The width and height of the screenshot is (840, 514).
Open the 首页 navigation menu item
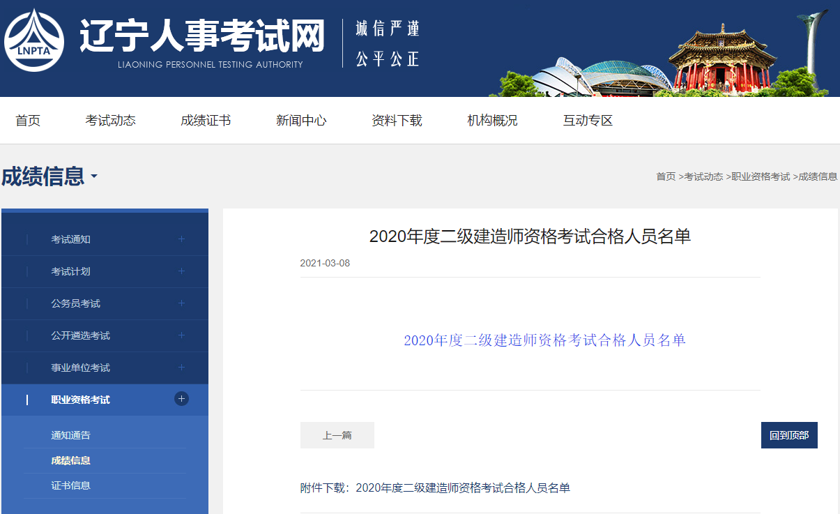tap(27, 120)
